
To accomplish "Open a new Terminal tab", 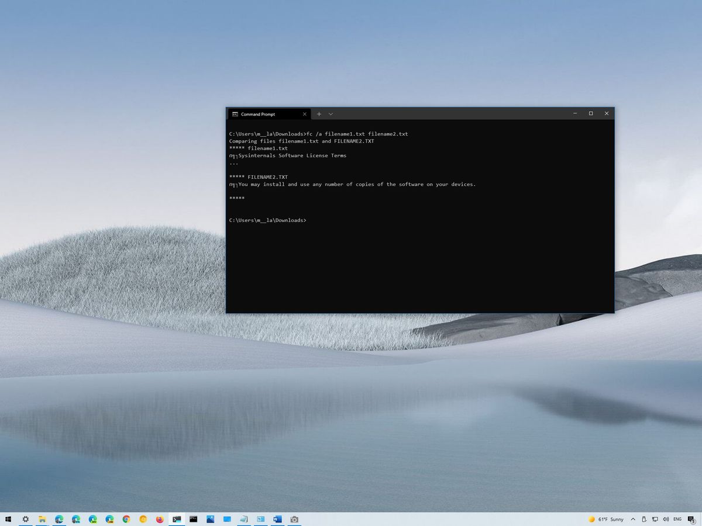I will [x=319, y=114].
